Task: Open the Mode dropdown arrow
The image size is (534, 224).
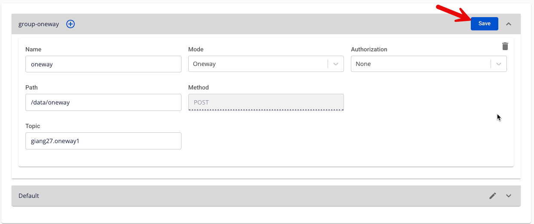Action: tap(336, 64)
